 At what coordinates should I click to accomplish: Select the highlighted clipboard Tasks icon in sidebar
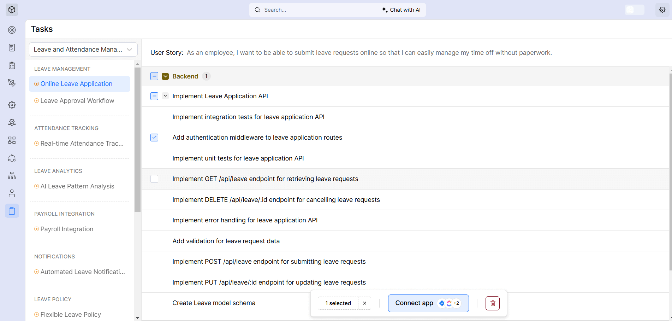click(12, 211)
